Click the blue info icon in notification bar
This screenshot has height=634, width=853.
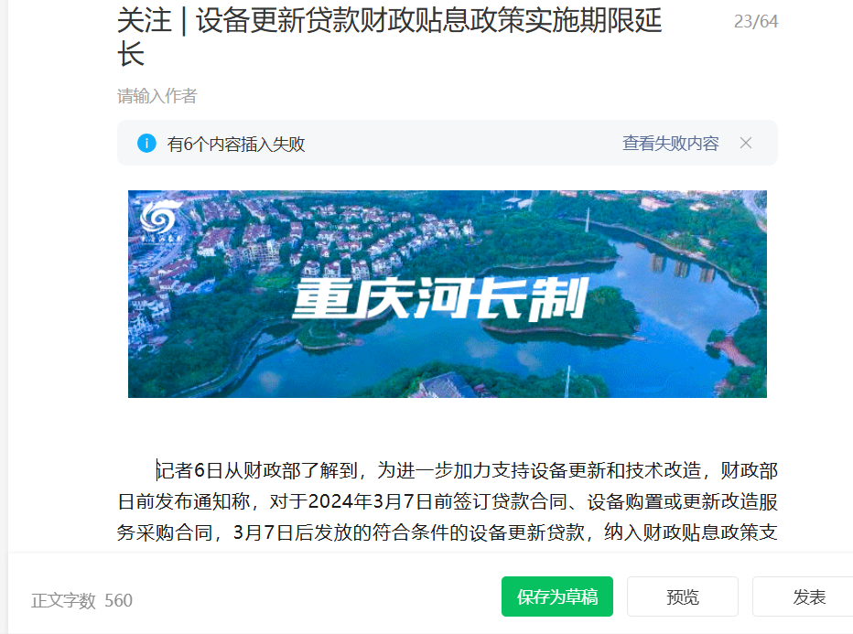pos(146,144)
